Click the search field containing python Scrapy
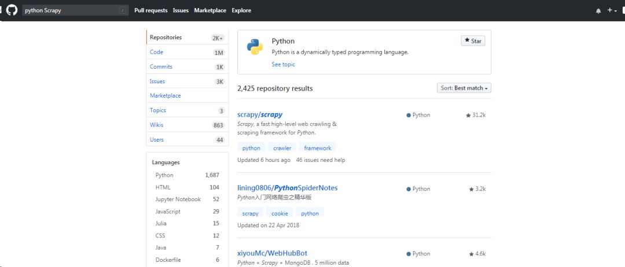625x267 pixels. (x=75, y=10)
